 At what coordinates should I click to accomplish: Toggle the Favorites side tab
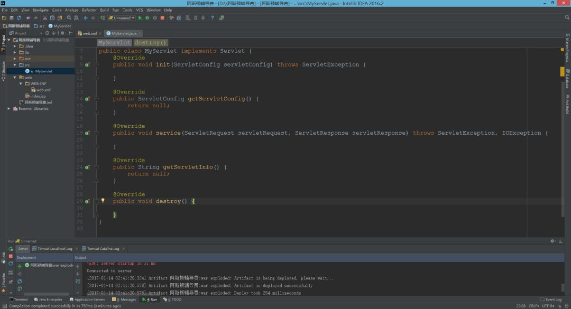click(3, 283)
